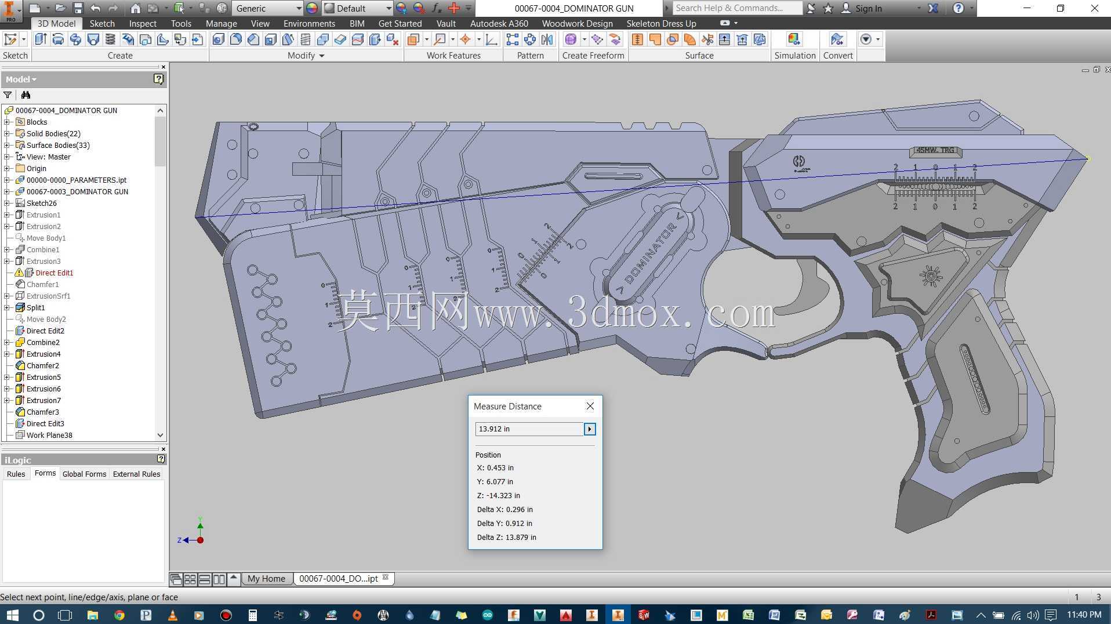Switch to the My Home document tab

(266, 578)
